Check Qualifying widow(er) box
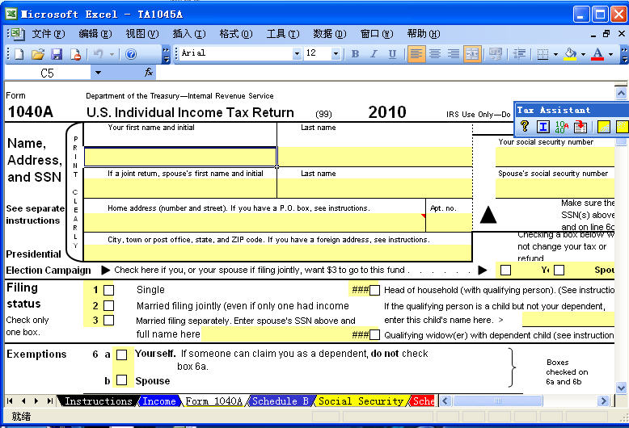The width and height of the screenshot is (629, 428). [x=374, y=334]
